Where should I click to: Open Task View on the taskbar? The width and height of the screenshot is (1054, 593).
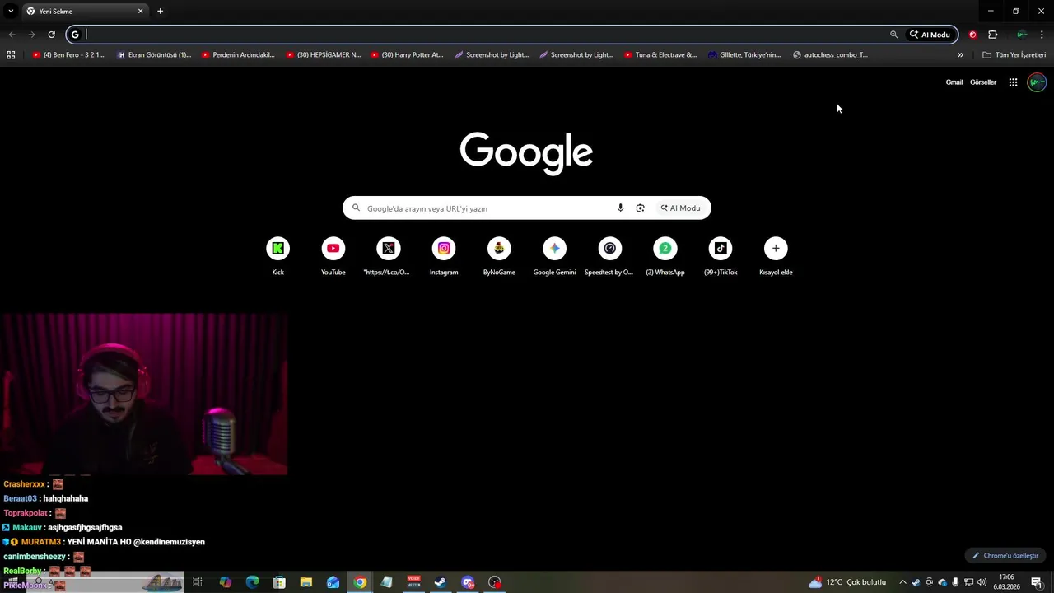click(198, 582)
